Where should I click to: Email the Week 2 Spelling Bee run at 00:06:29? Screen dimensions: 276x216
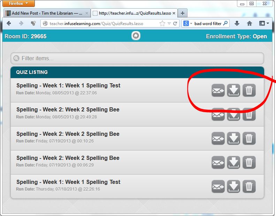click(218, 163)
